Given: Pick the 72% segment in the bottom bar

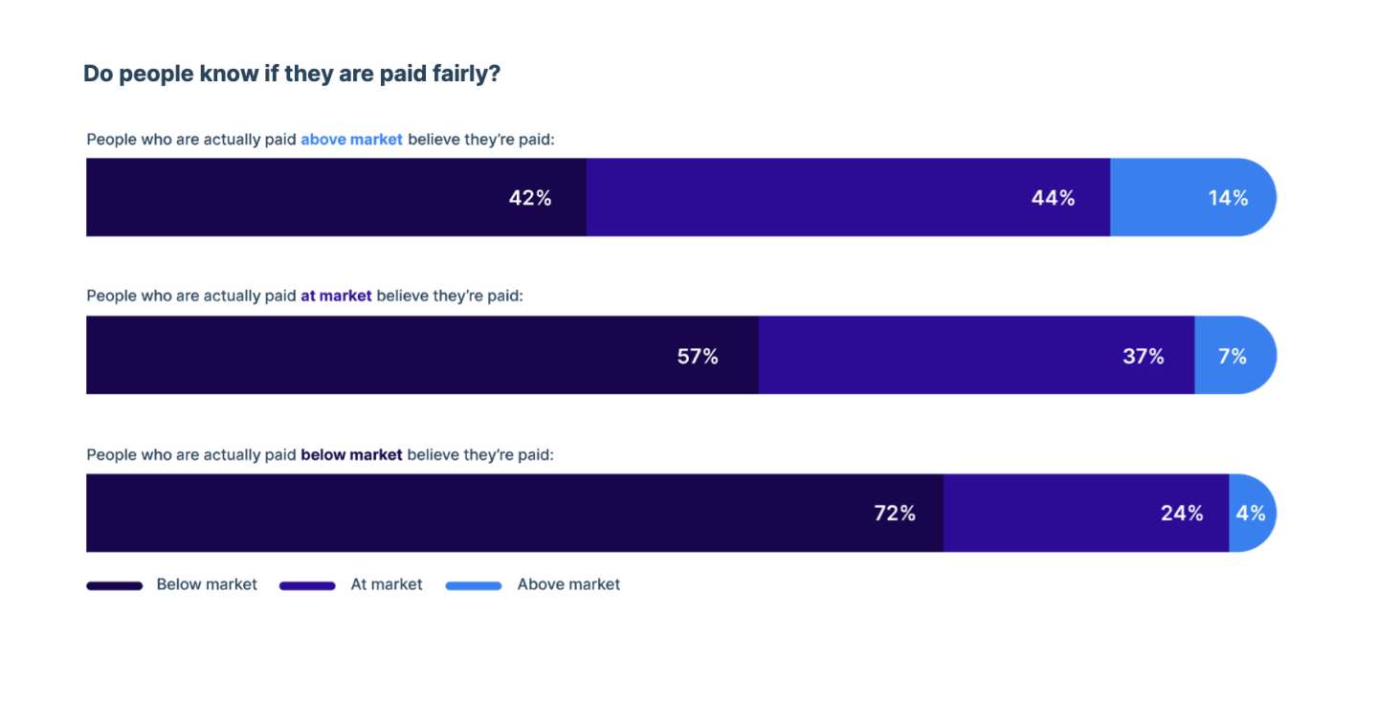Looking at the screenshot, I should tap(515, 514).
